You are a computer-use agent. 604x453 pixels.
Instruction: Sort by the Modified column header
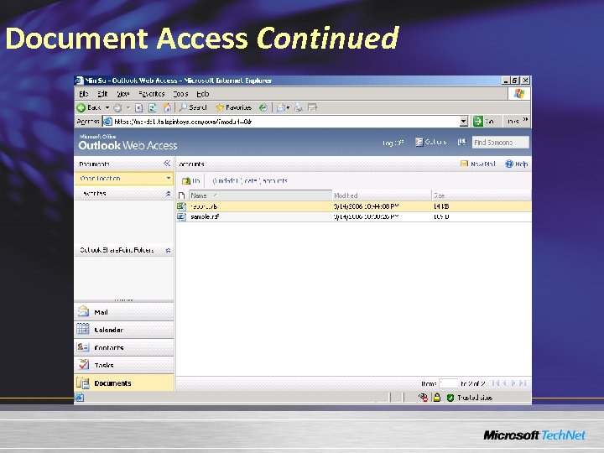click(x=382, y=195)
